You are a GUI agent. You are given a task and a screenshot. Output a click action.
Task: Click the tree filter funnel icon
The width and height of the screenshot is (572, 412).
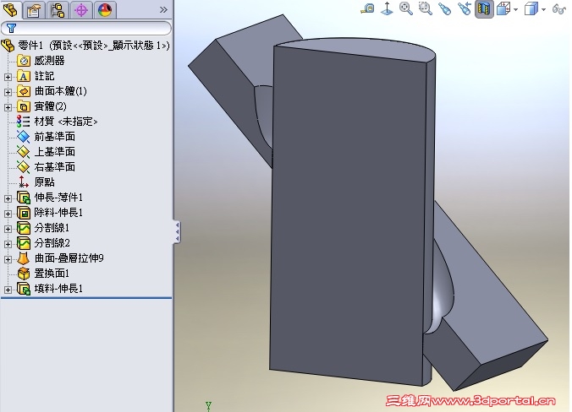tap(11, 28)
